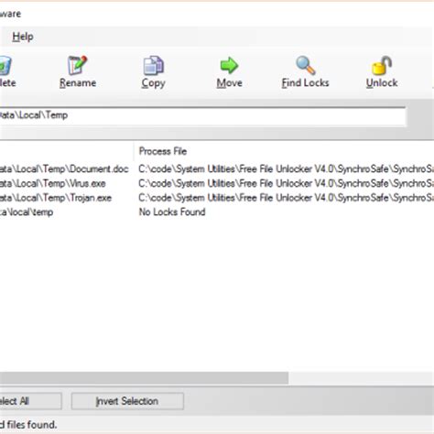Click the process path in the Document.doc row
Viewport: 434px width, 434px height.
tap(286, 168)
